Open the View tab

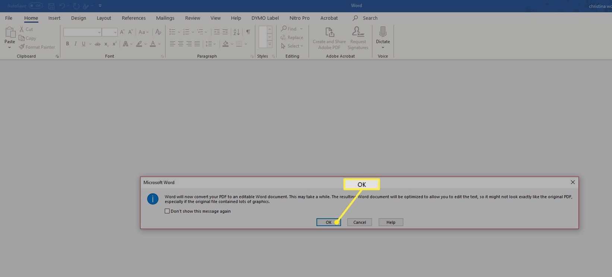215,18
